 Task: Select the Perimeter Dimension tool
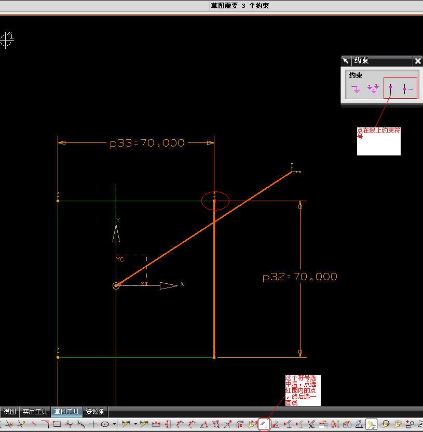pos(240,424)
